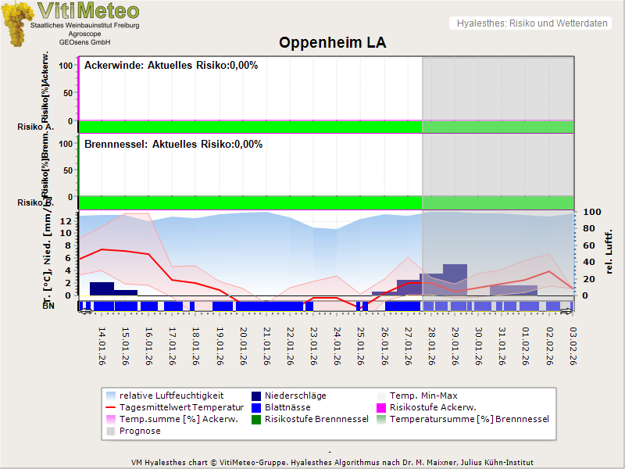
Task: Click the Blattnässe legend icon
Action: [x=257, y=407]
